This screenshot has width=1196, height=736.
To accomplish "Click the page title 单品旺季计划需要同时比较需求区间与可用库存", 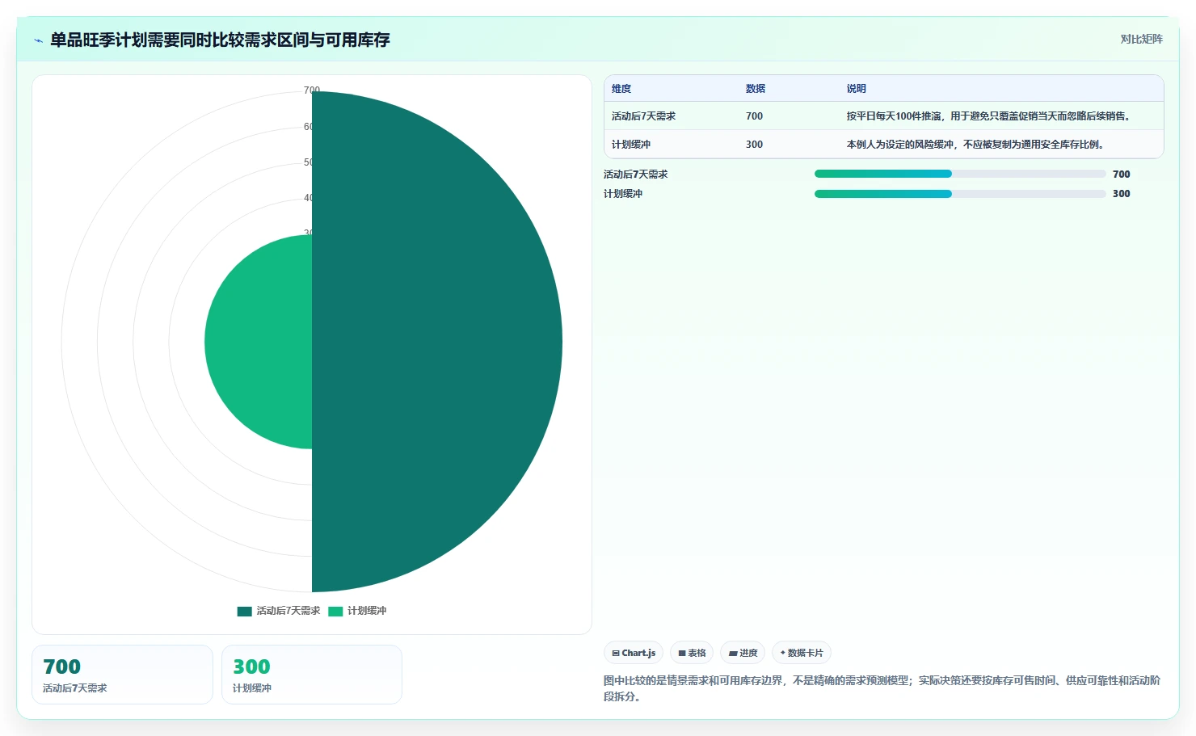I will 220,40.
